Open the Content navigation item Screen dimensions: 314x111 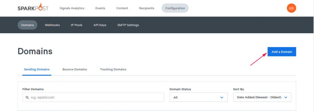click(x=122, y=8)
